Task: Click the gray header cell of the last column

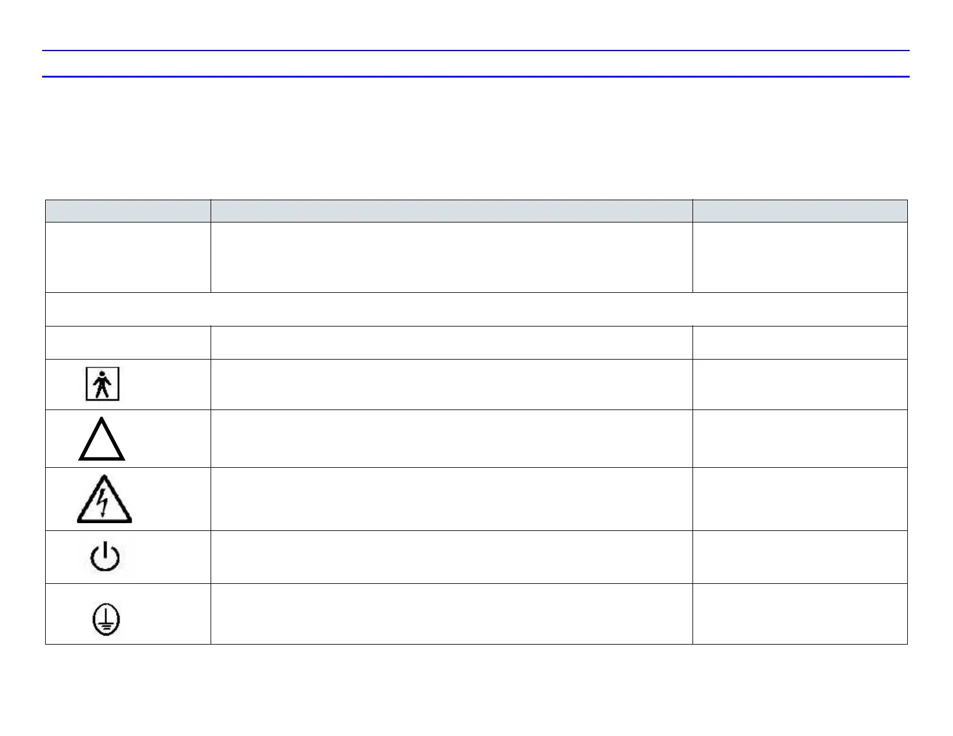Action: [800, 211]
